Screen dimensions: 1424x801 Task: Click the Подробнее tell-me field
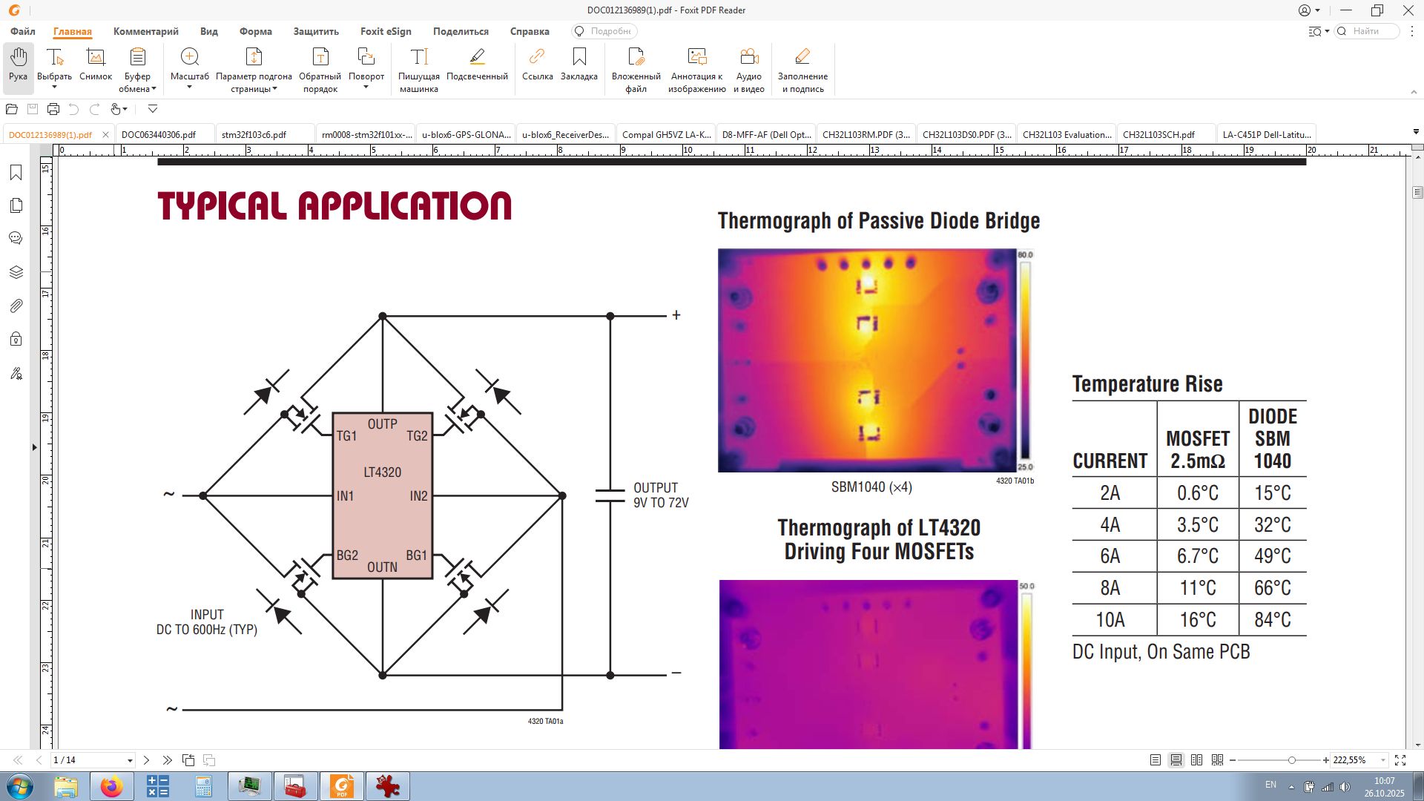tap(604, 31)
